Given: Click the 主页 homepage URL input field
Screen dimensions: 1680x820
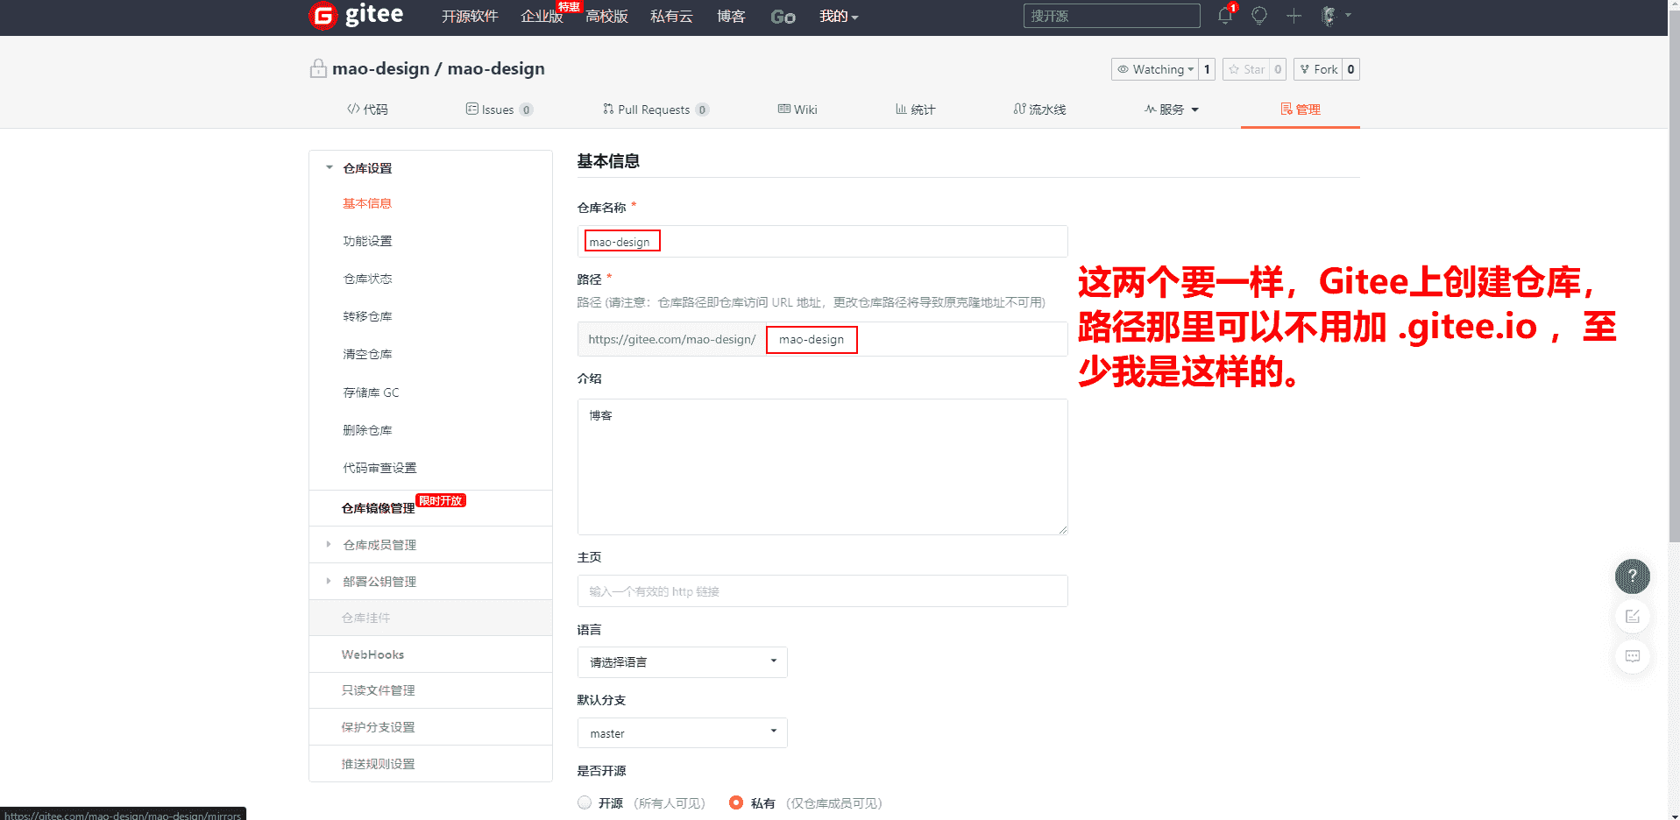Looking at the screenshot, I should (822, 591).
